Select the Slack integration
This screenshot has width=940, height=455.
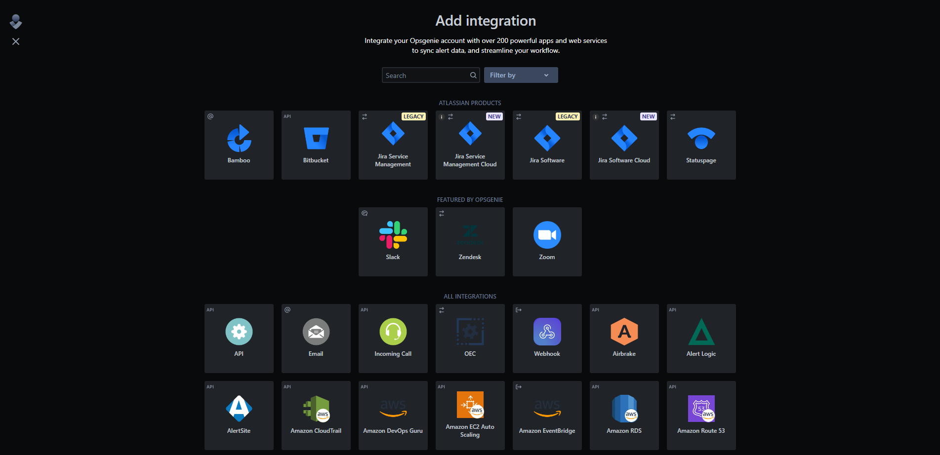coord(393,235)
